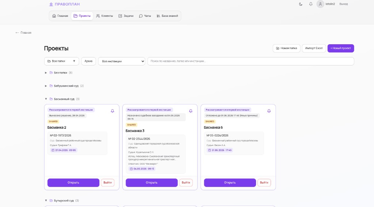
Task: Click SHARED badge on Басманка 3
Action: tap(131, 125)
